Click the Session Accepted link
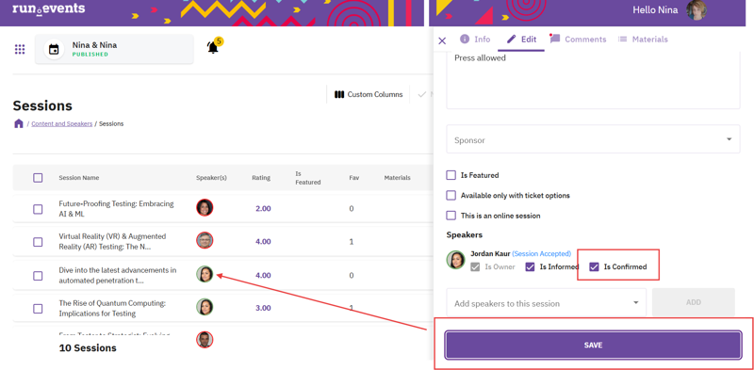Screen dimensions: 754x370 point(541,253)
